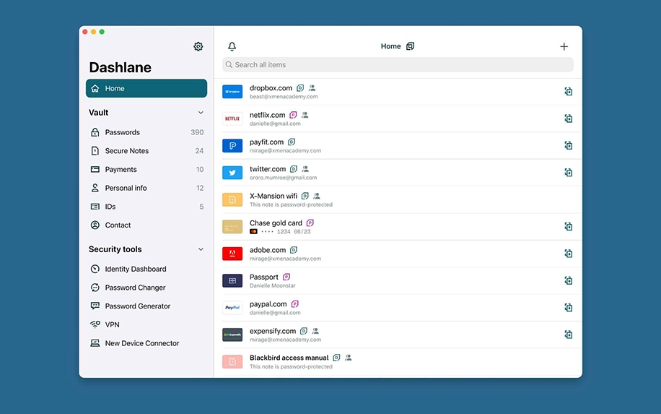Click the Adobe red logo thumbnail
661x414 pixels.
(x=232, y=254)
